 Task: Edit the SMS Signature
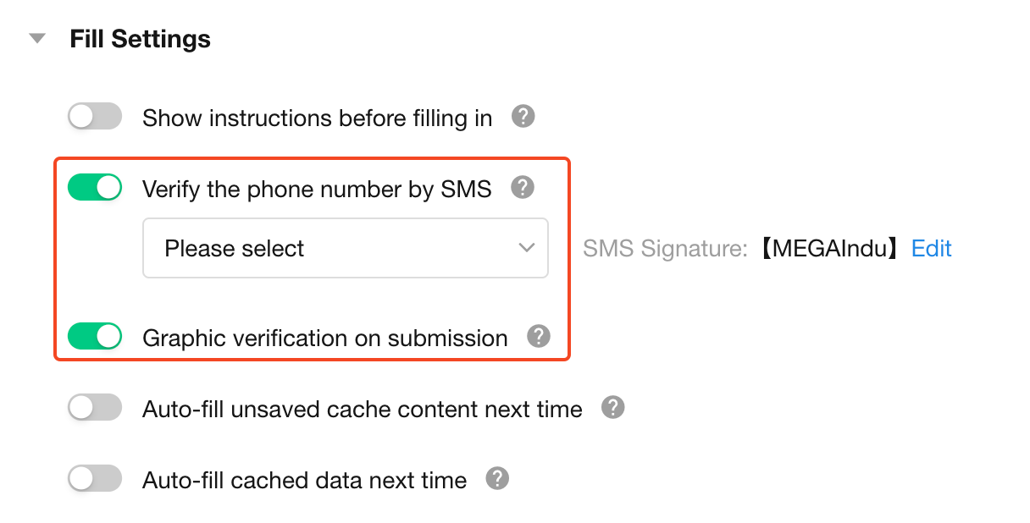pyautogui.click(x=931, y=249)
